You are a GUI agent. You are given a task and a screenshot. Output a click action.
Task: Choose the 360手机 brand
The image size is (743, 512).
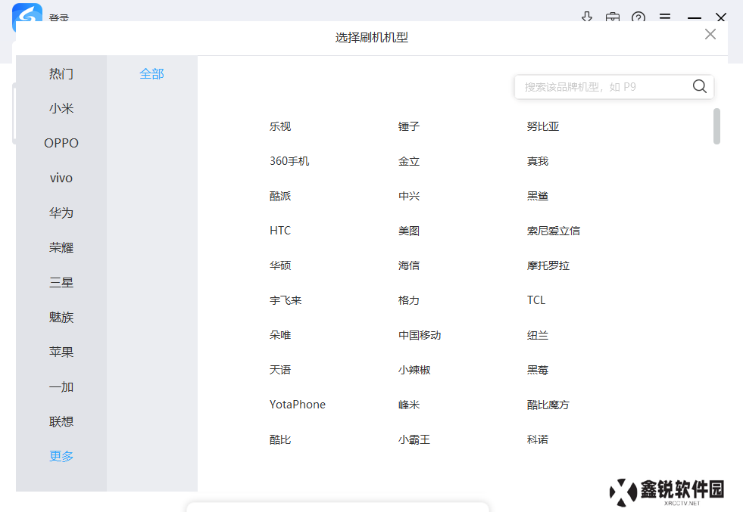coord(289,161)
